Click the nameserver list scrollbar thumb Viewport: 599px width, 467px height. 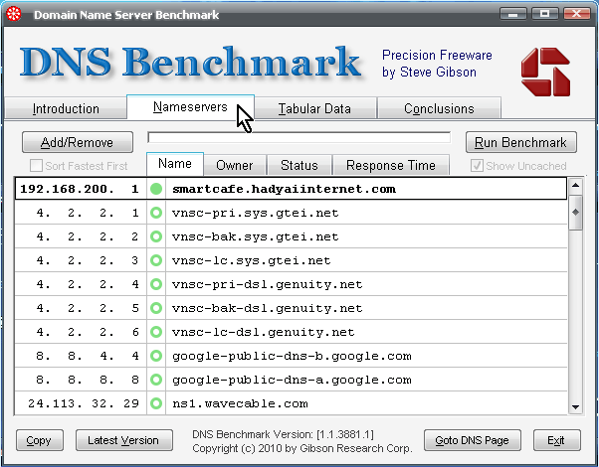(575, 213)
